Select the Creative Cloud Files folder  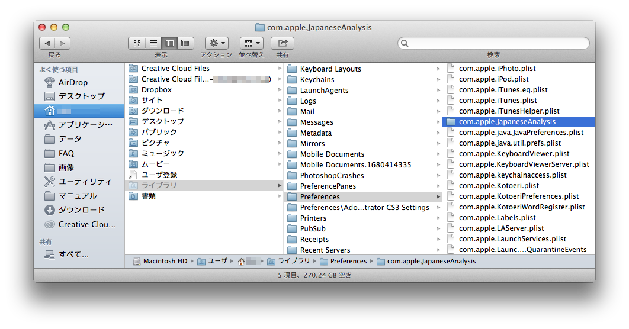[204, 69]
